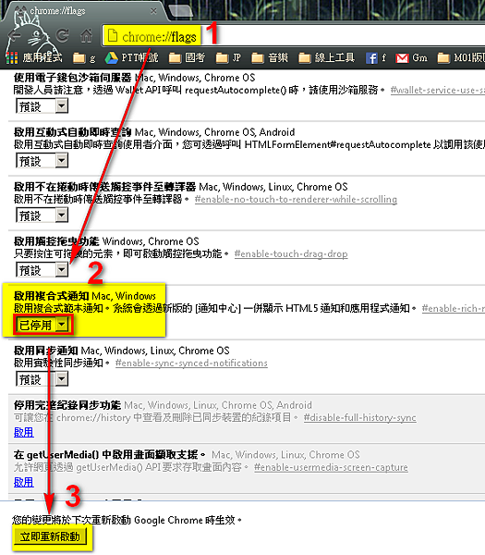Open a new tab next to chrome://flags

[181, 11]
